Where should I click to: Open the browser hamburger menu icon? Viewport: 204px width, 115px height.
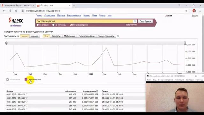click(x=179, y=5)
